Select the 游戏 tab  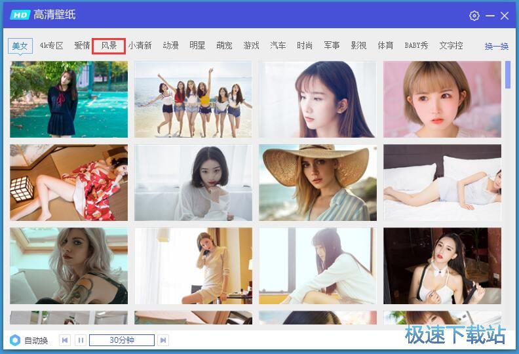tap(251, 46)
